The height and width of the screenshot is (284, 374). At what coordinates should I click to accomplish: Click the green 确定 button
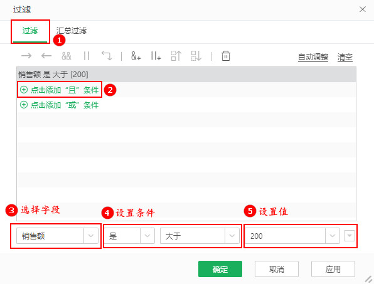220,269
